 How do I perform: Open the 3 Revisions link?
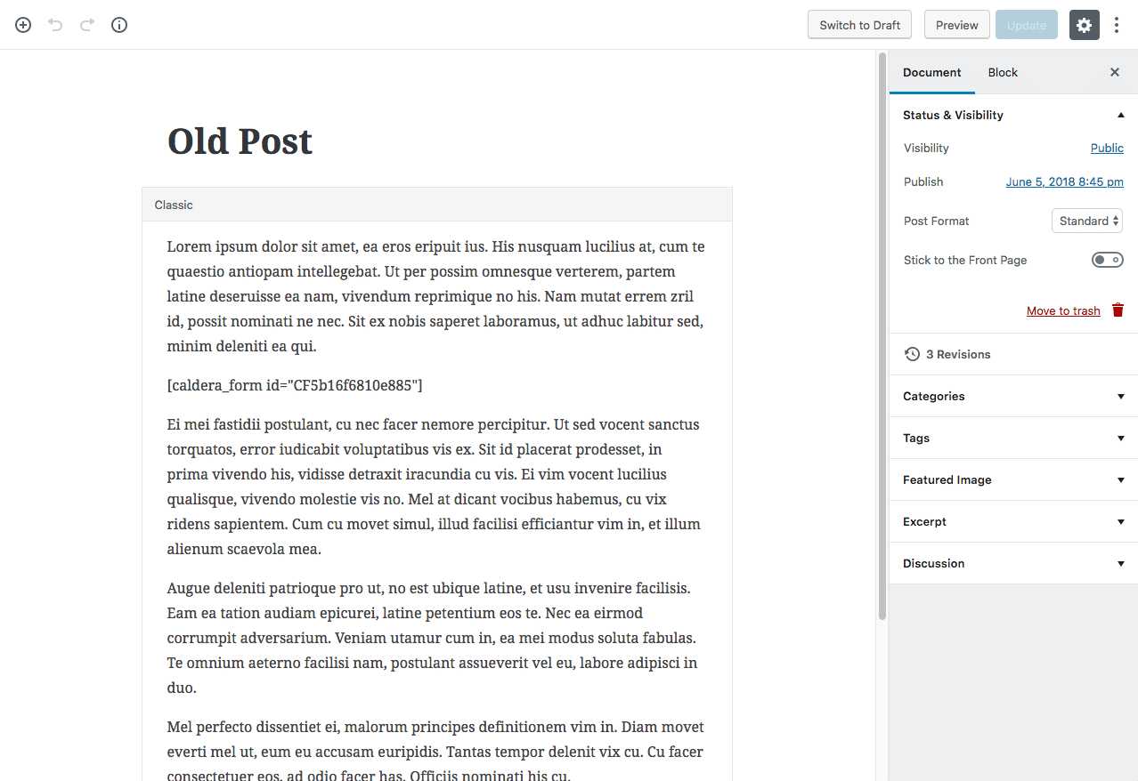(958, 354)
